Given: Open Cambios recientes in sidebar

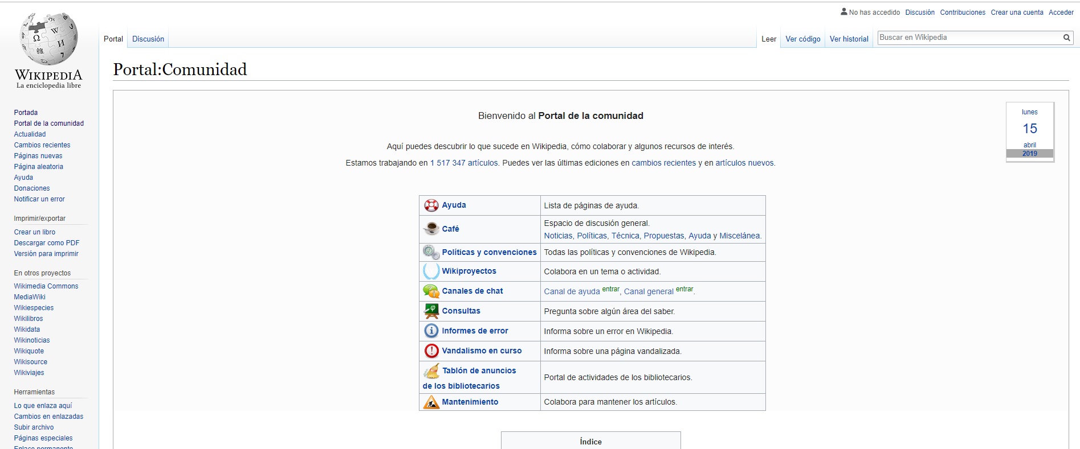Looking at the screenshot, I should click(42, 145).
